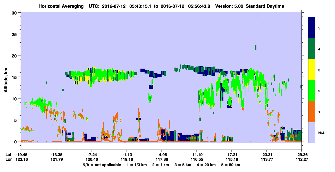335x172 pixels.
Task: Click latitude value -19.45
Action: (x=21, y=155)
